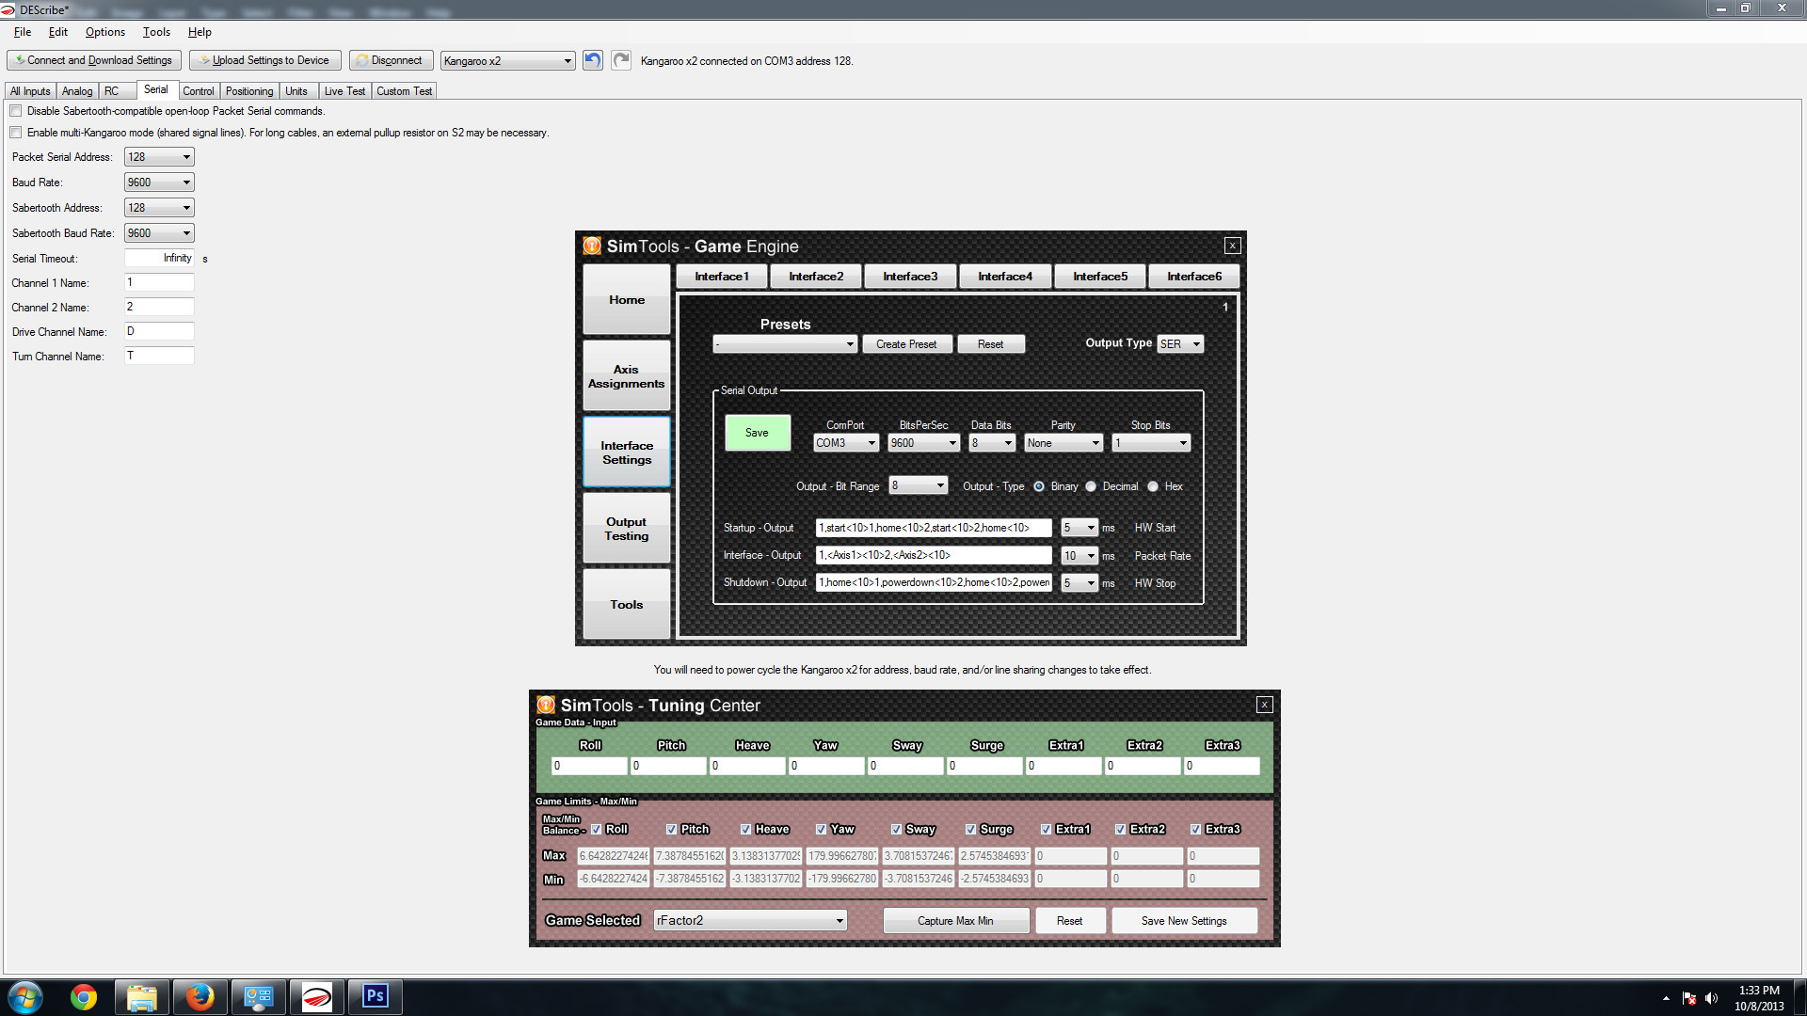The width and height of the screenshot is (1807, 1016).
Task: Click the DEScribe application icon in titlebar
Action: click(x=8, y=8)
